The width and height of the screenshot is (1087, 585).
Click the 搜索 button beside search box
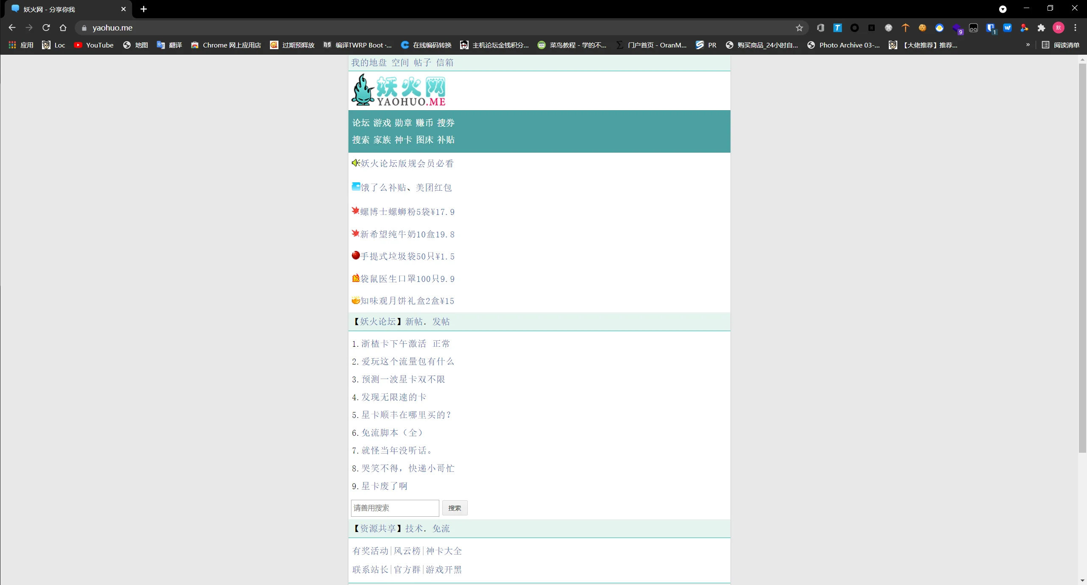point(454,508)
